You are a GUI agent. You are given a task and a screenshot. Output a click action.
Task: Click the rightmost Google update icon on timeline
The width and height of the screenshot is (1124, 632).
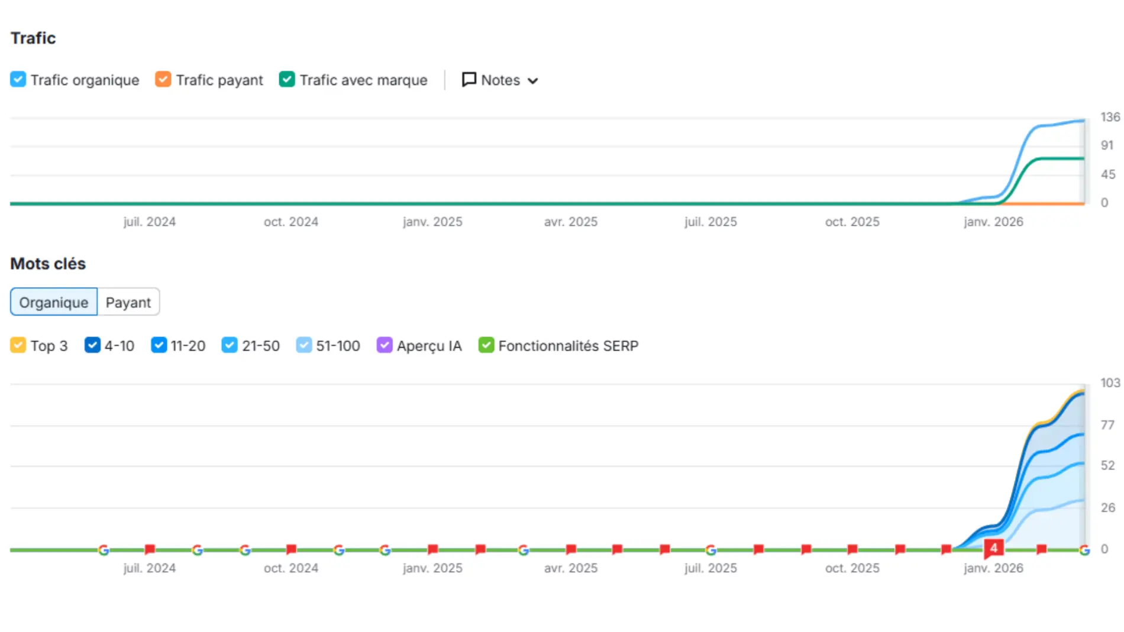1084,550
